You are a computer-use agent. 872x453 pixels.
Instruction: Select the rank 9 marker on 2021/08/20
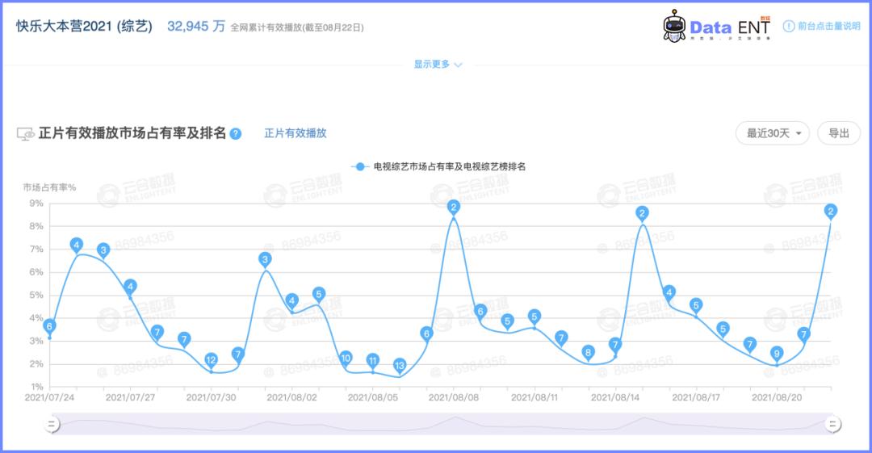777,354
